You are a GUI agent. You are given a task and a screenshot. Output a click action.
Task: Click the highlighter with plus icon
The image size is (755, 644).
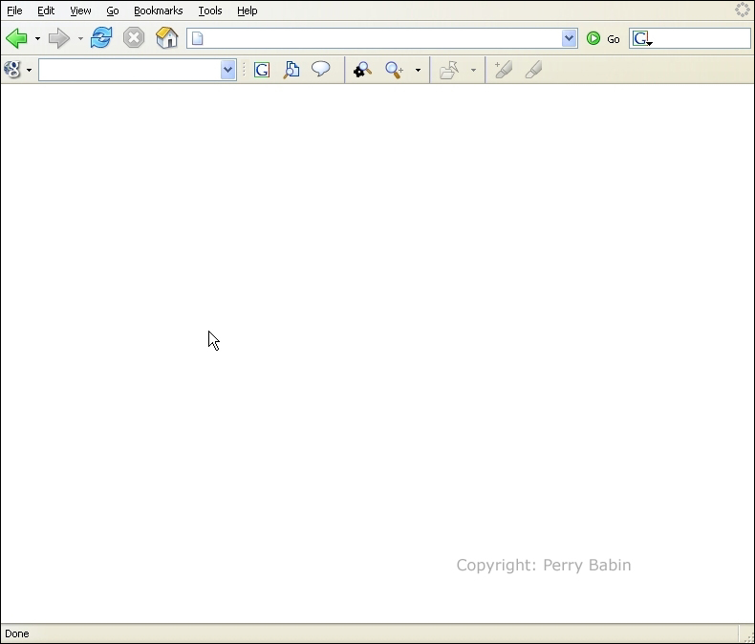(503, 70)
